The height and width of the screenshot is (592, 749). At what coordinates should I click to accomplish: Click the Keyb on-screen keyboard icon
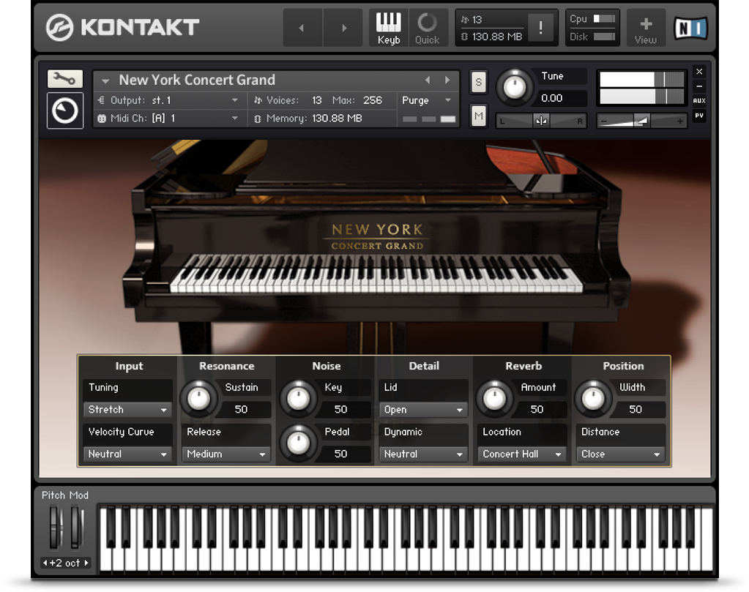[x=388, y=28]
